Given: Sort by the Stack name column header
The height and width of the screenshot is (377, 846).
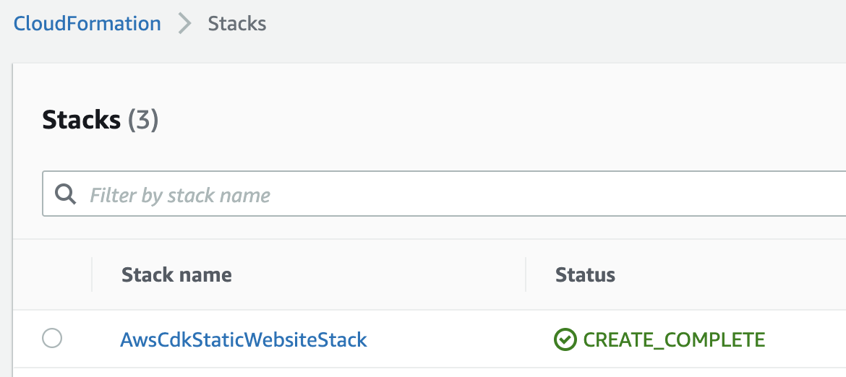Looking at the screenshot, I should [176, 274].
